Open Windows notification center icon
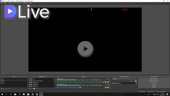Image resolution: width=170 pixels, height=96 pixels. click(167, 94)
